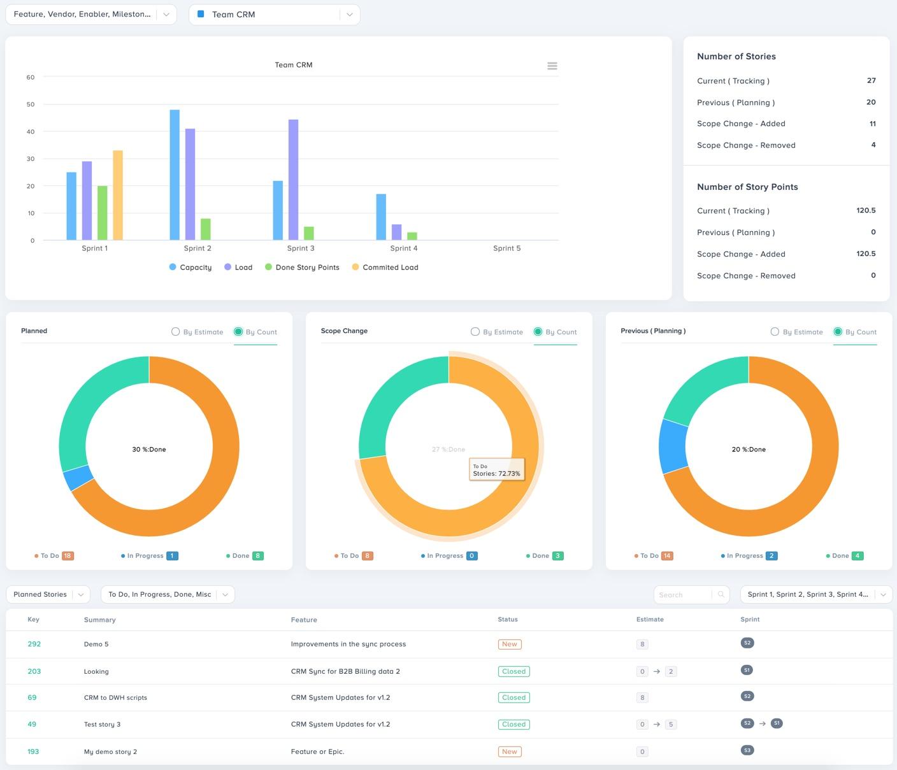This screenshot has height=770, width=897.
Task: Select By Estimate in Planned chart
Action: (x=197, y=332)
